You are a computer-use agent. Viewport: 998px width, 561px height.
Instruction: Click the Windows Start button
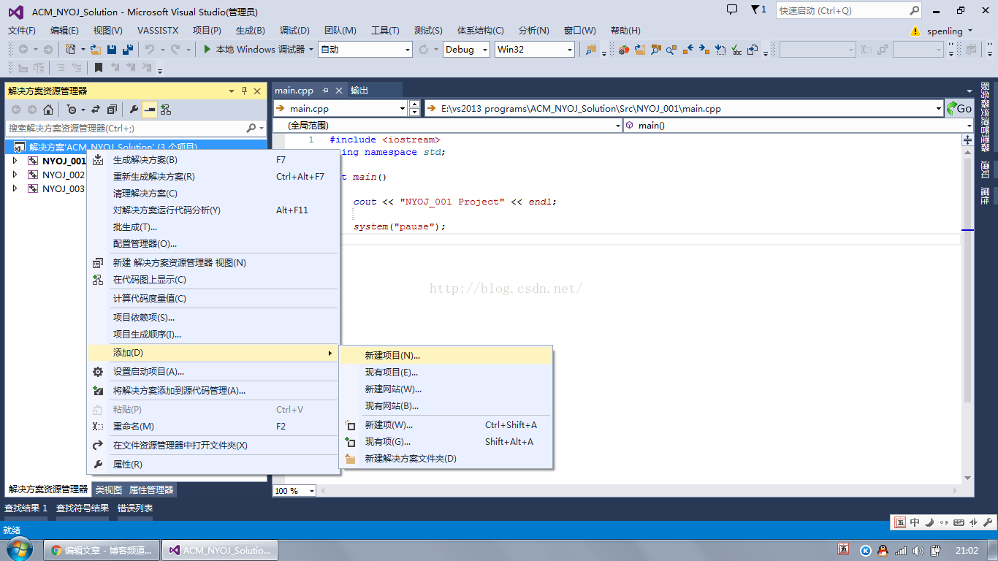click(x=19, y=549)
